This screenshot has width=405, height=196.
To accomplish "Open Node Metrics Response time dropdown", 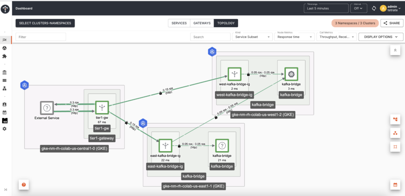I will click(294, 37).
